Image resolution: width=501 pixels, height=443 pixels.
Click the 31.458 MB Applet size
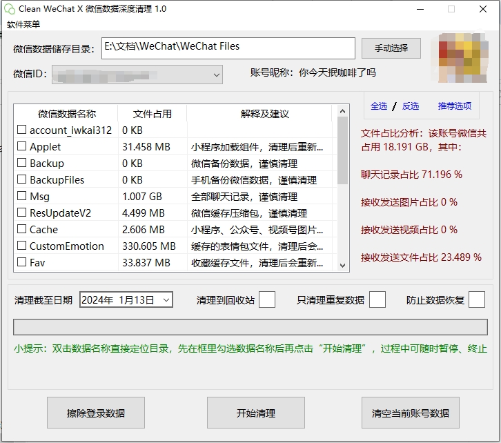(x=146, y=147)
